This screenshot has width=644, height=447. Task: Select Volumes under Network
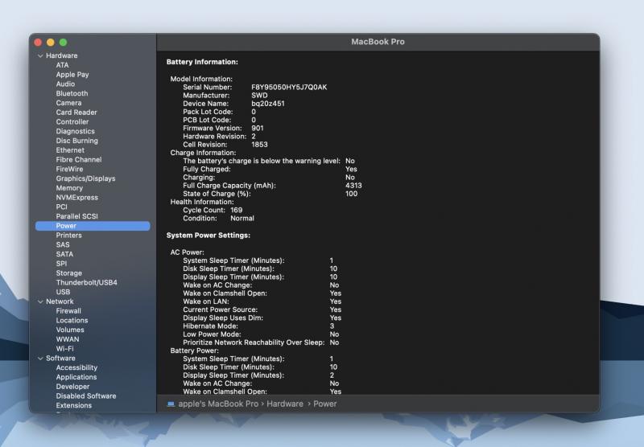tap(70, 330)
